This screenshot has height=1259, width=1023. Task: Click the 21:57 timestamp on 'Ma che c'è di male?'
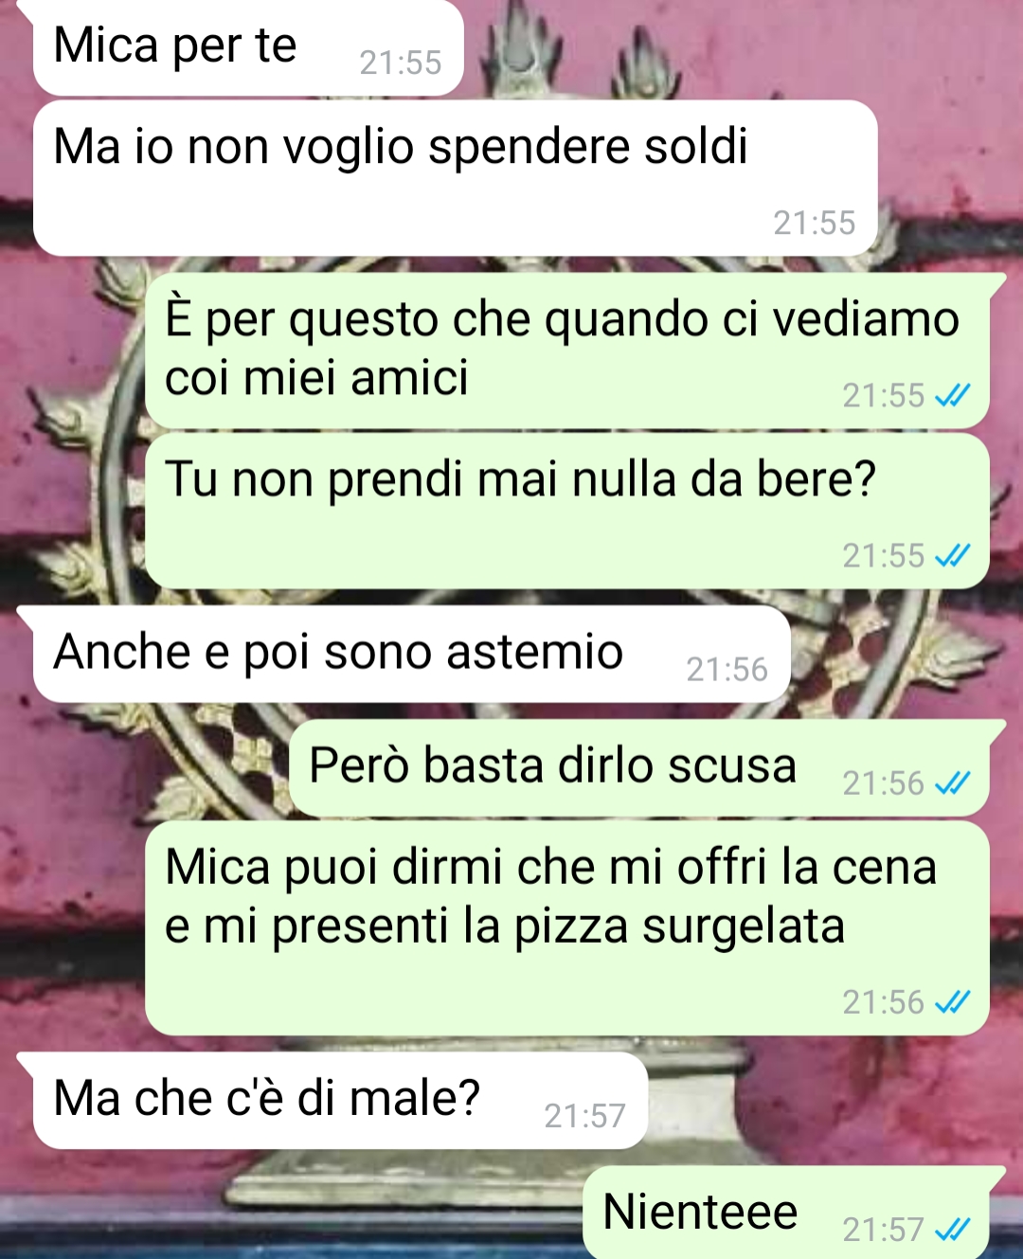coord(585,1116)
